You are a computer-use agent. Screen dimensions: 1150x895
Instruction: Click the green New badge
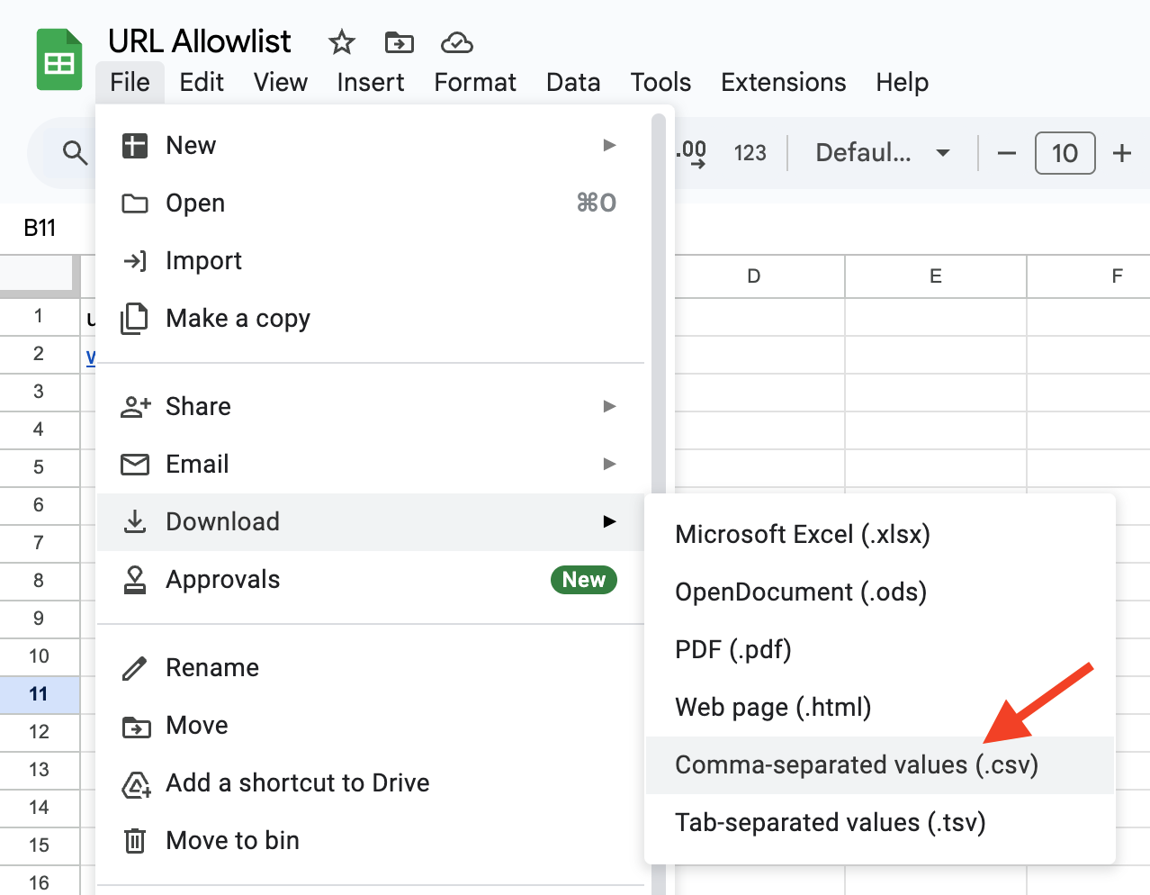584,580
